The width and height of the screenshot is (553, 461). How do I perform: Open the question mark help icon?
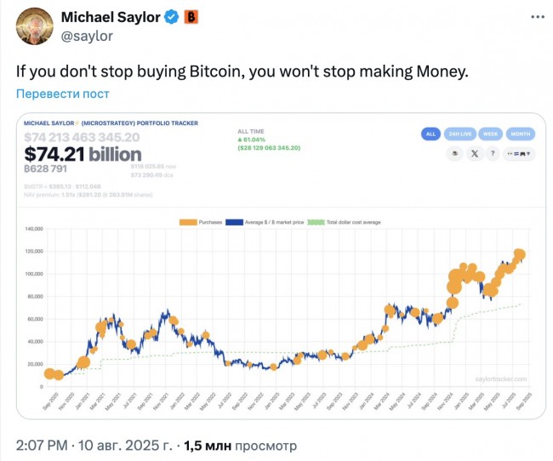pyautogui.click(x=493, y=154)
